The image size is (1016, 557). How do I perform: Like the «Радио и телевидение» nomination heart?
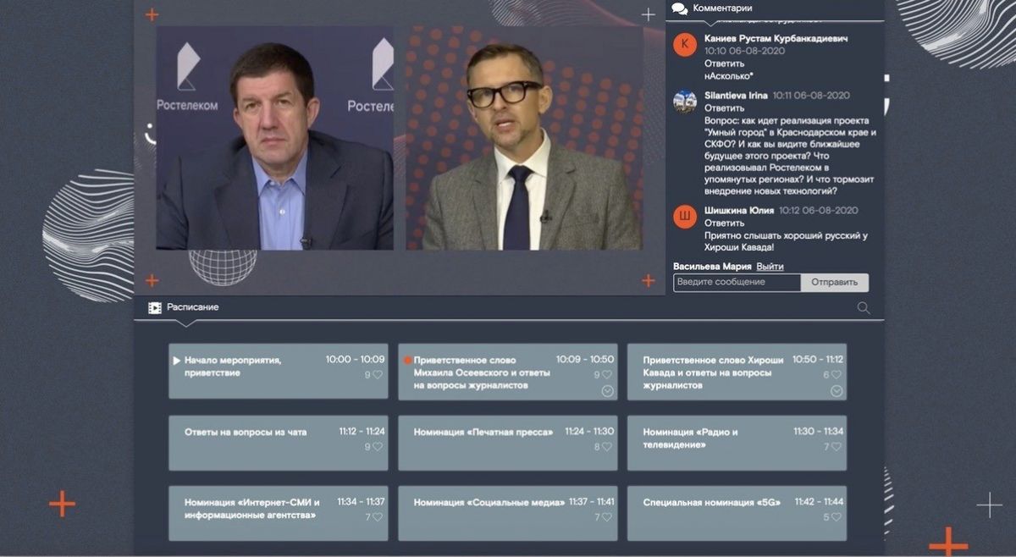point(837,447)
